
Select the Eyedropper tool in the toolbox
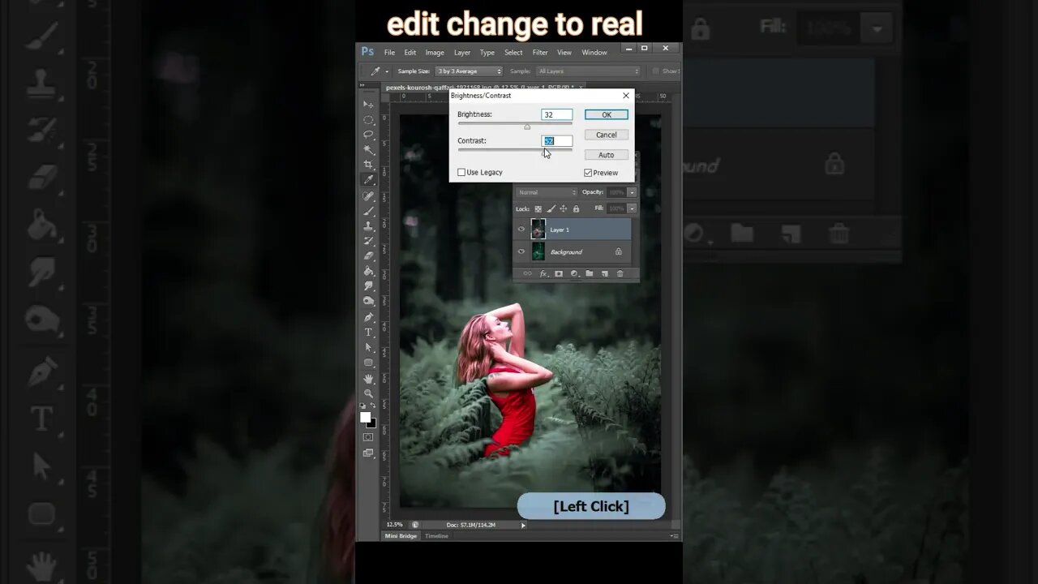click(368, 181)
